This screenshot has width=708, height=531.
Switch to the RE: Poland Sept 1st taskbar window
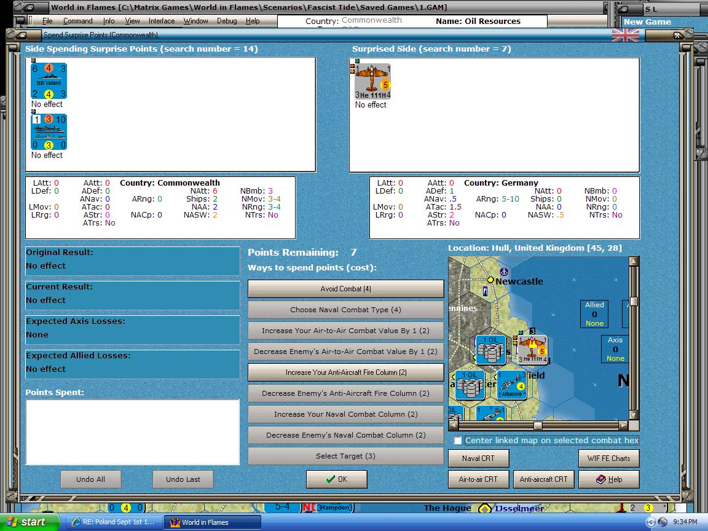[114, 522]
